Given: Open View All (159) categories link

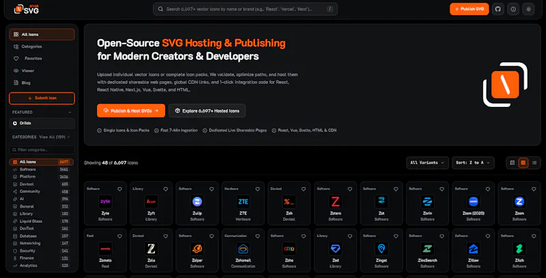Looking at the screenshot, I should [55, 137].
